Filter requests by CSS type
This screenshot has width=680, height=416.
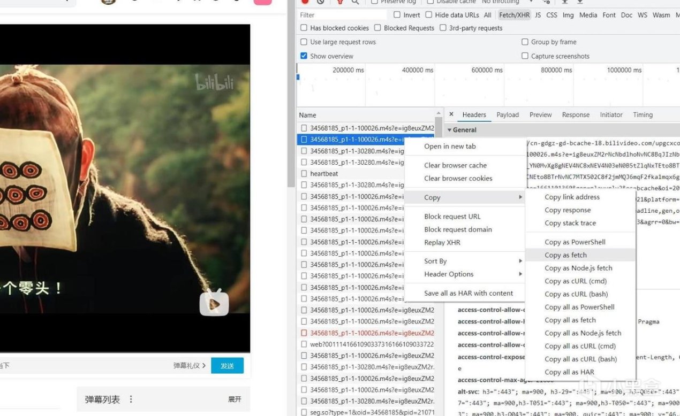[551, 15]
